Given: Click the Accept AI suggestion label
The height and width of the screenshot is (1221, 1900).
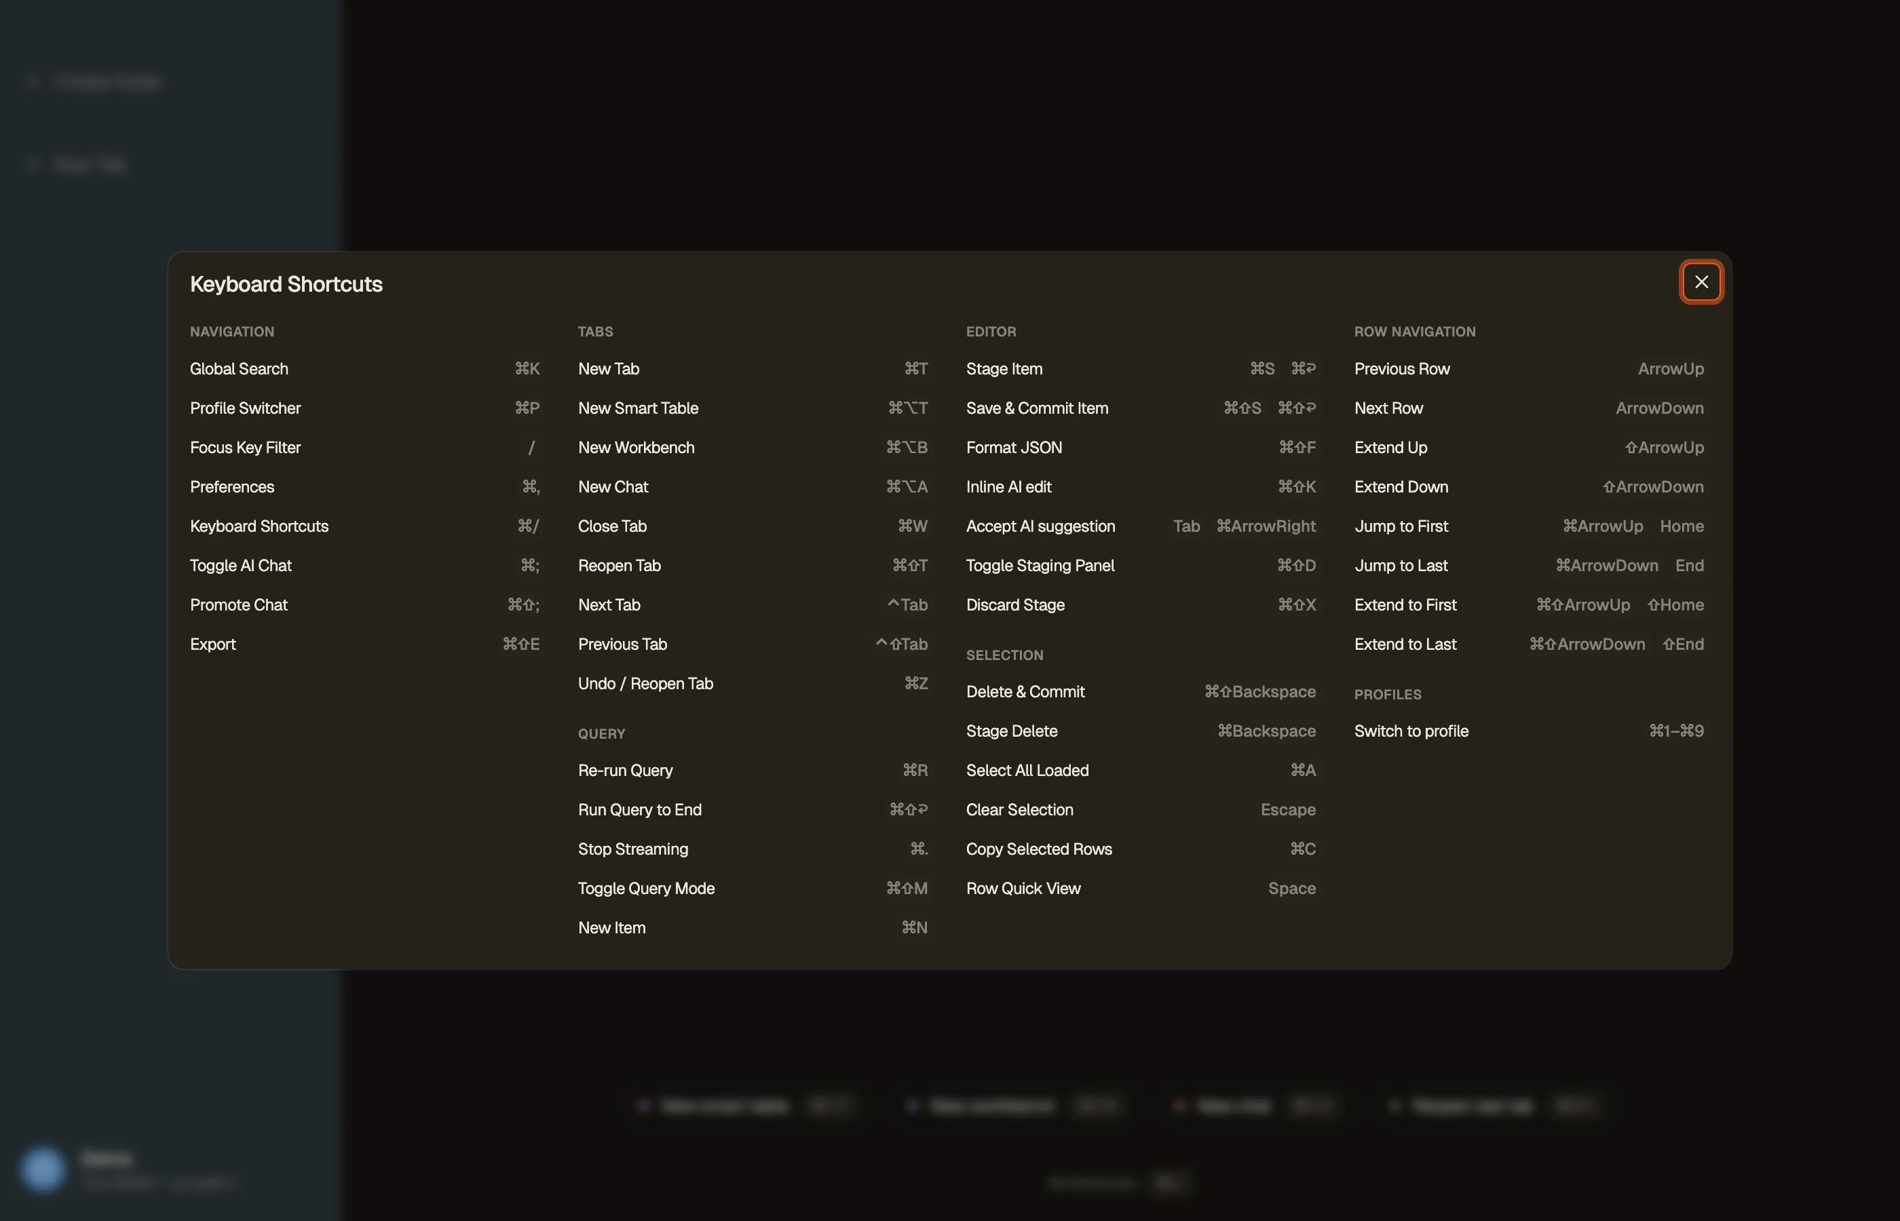Looking at the screenshot, I should (x=1040, y=526).
